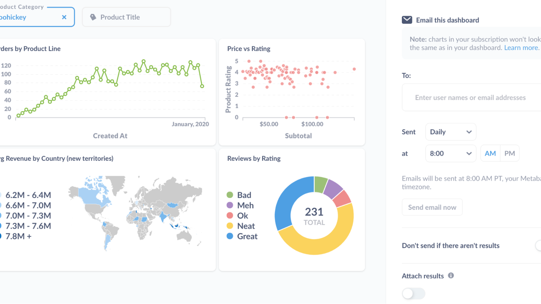The height and width of the screenshot is (304, 541).
Task: Open the Product Category filter dropdown
Action: 25,17
